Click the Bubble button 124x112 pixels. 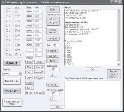(x=29, y=83)
